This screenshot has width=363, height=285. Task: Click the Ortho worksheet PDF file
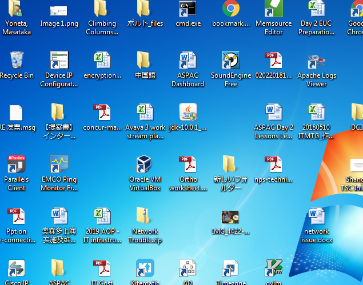point(188,164)
